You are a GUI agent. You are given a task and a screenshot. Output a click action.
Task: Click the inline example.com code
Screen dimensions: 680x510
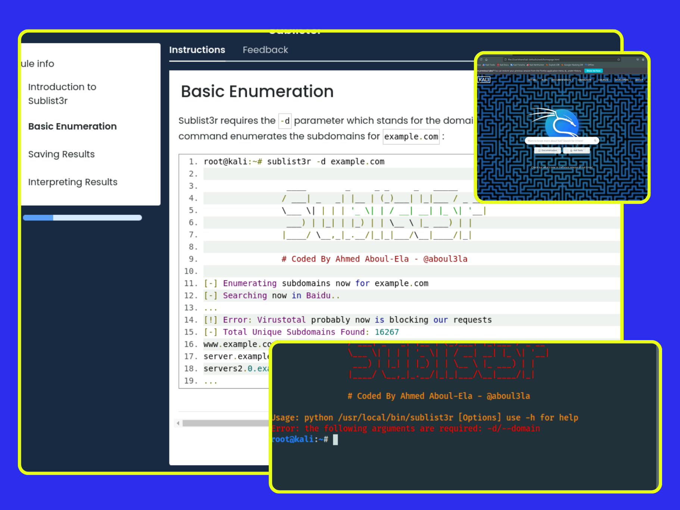[411, 136]
